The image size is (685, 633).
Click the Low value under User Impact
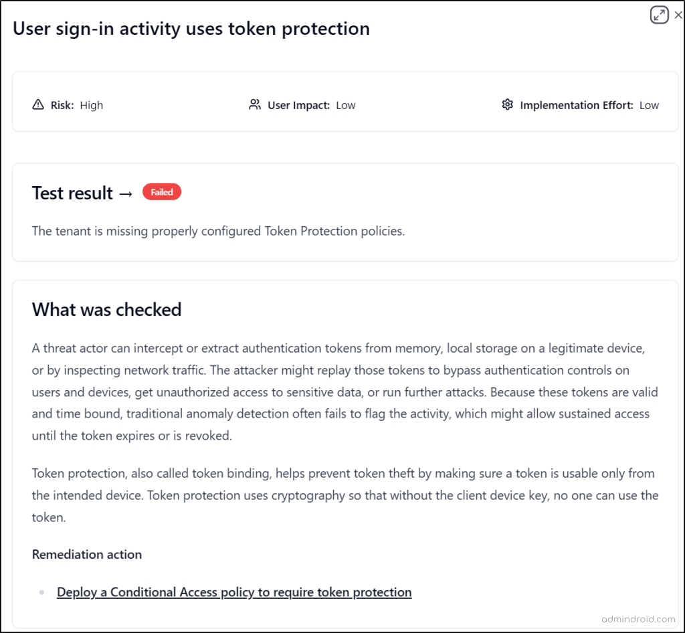pyautogui.click(x=347, y=105)
